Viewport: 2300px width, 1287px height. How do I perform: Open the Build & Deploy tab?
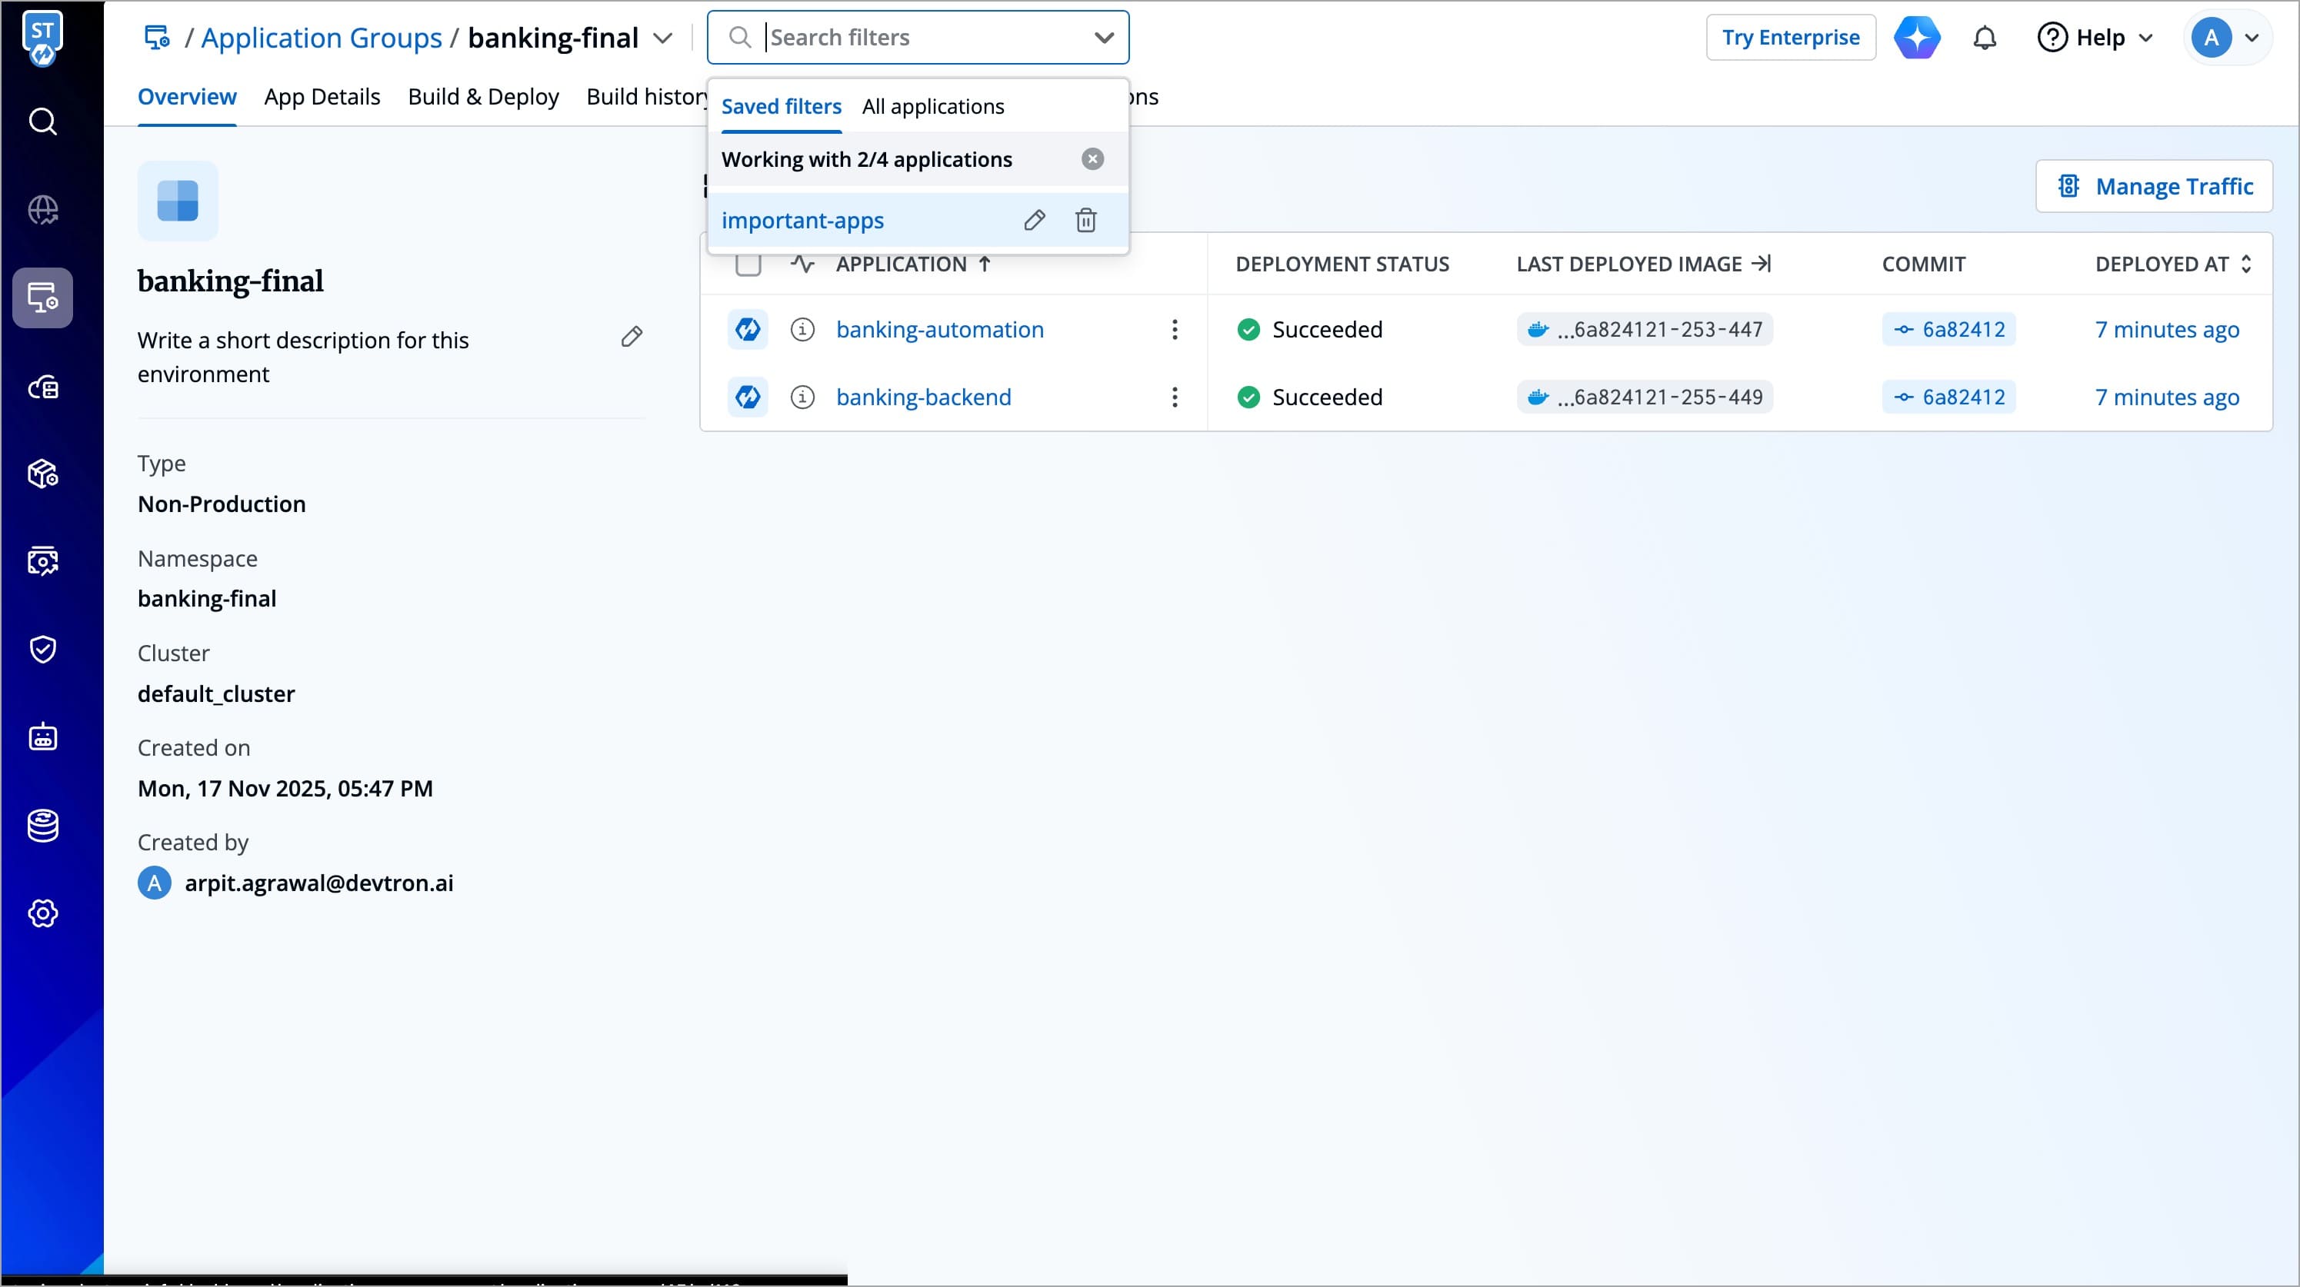483,96
